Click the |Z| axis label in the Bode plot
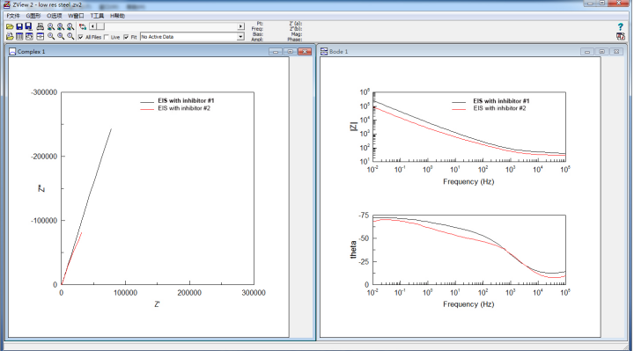This screenshot has height=351, width=634. (353, 127)
